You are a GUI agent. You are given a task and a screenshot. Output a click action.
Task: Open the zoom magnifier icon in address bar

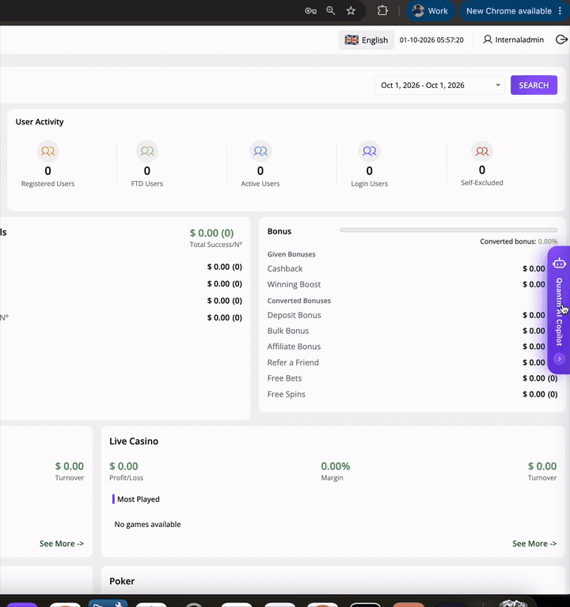[330, 11]
